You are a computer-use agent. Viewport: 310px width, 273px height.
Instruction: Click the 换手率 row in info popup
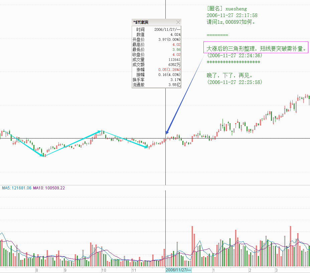click(156, 80)
